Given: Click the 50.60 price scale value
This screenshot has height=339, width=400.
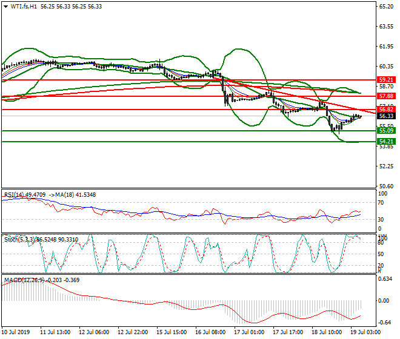Looking at the screenshot, I should (x=386, y=186).
